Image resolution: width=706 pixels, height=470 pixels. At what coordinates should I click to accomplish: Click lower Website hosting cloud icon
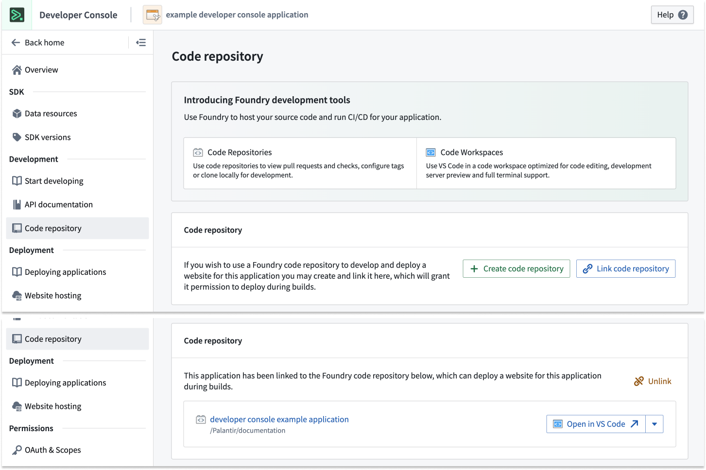[x=17, y=406]
